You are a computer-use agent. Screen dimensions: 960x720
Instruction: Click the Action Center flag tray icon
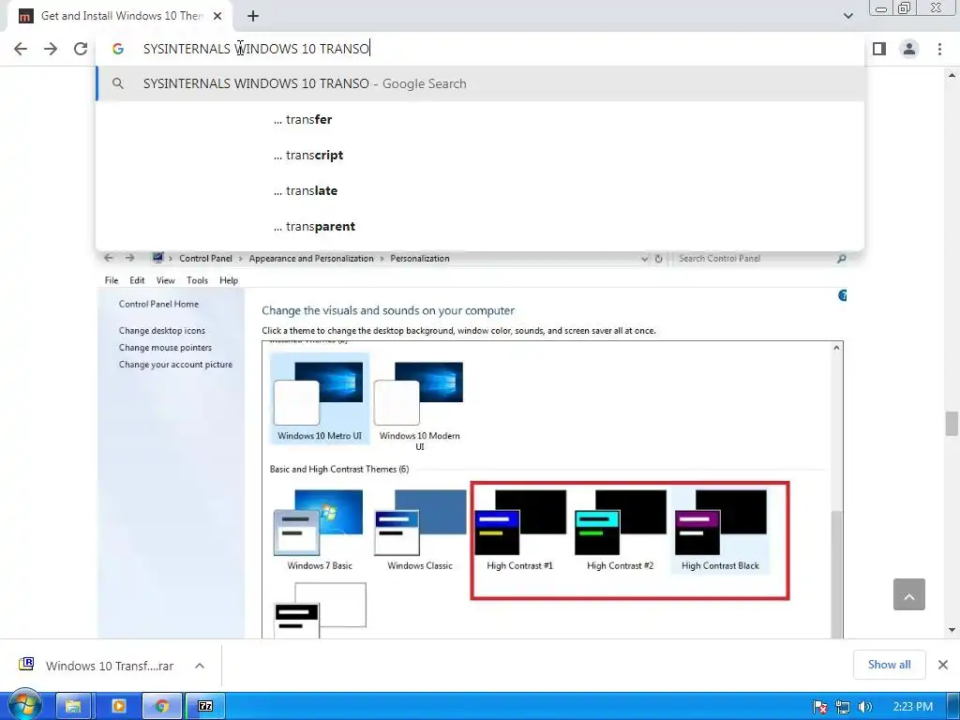tap(820, 707)
